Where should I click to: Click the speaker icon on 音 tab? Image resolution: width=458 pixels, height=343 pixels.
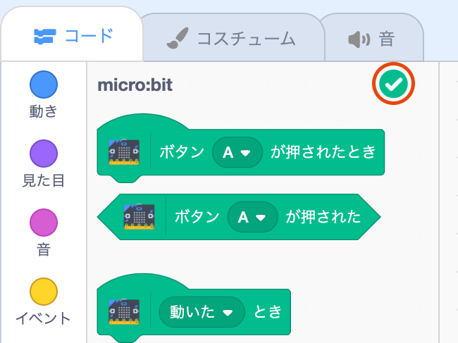coord(359,39)
